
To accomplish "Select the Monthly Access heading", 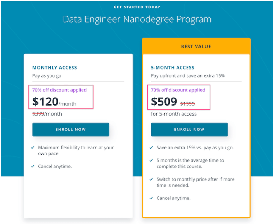I will [55, 68].
